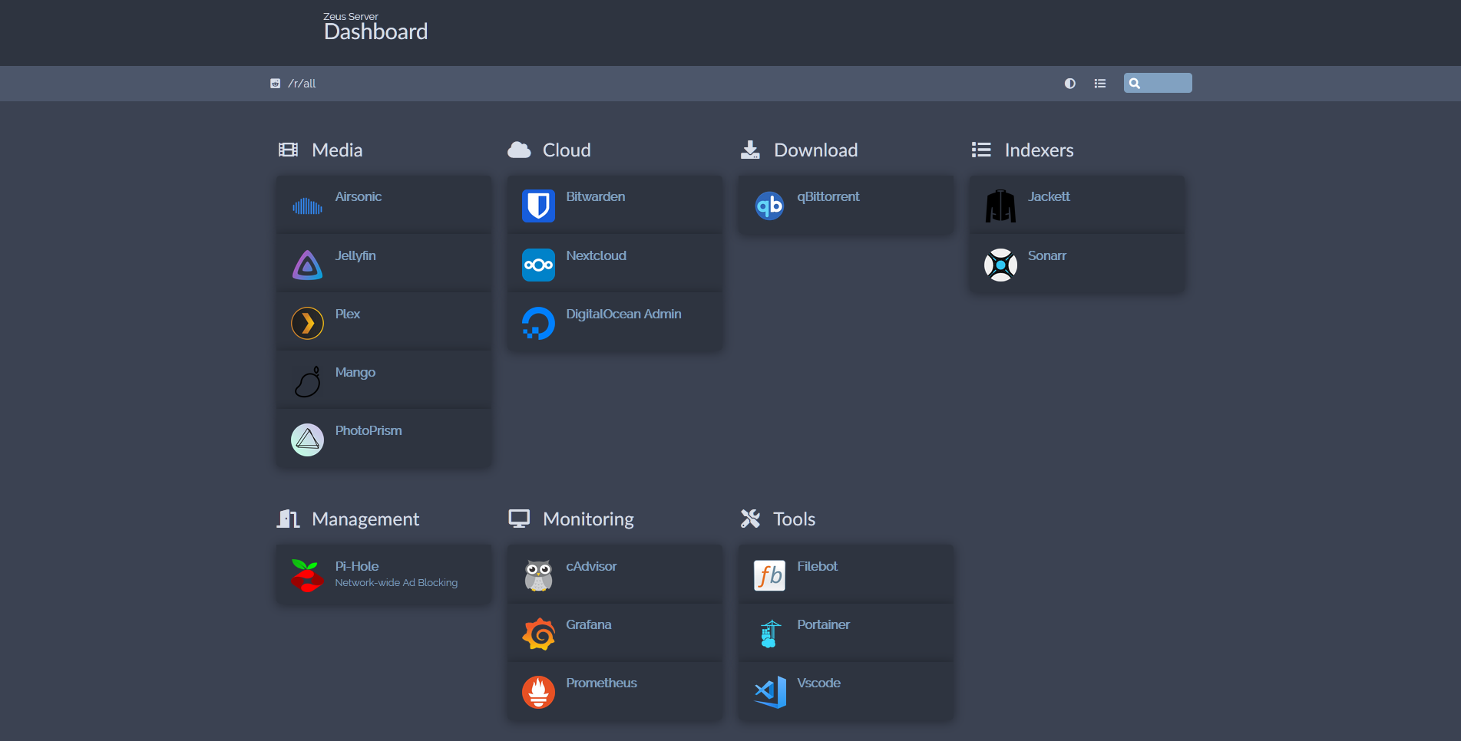Image resolution: width=1461 pixels, height=741 pixels.
Task: Switch to the list layout view
Action: tap(1100, 84)
